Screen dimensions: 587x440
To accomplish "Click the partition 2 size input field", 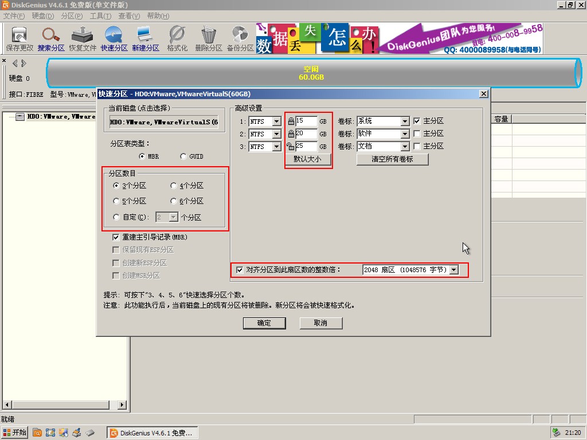I will (306, 133).
